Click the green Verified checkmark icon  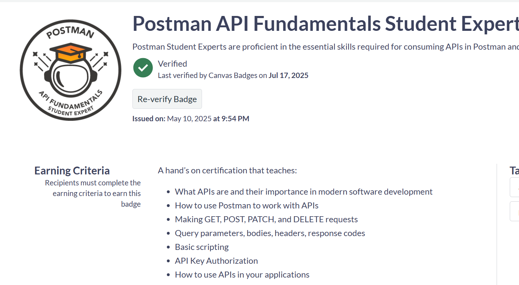point(143,68)
